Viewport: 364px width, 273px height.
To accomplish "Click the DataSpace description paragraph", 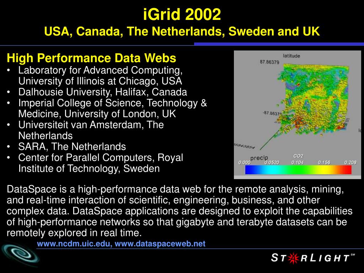I will click(180, 211).
